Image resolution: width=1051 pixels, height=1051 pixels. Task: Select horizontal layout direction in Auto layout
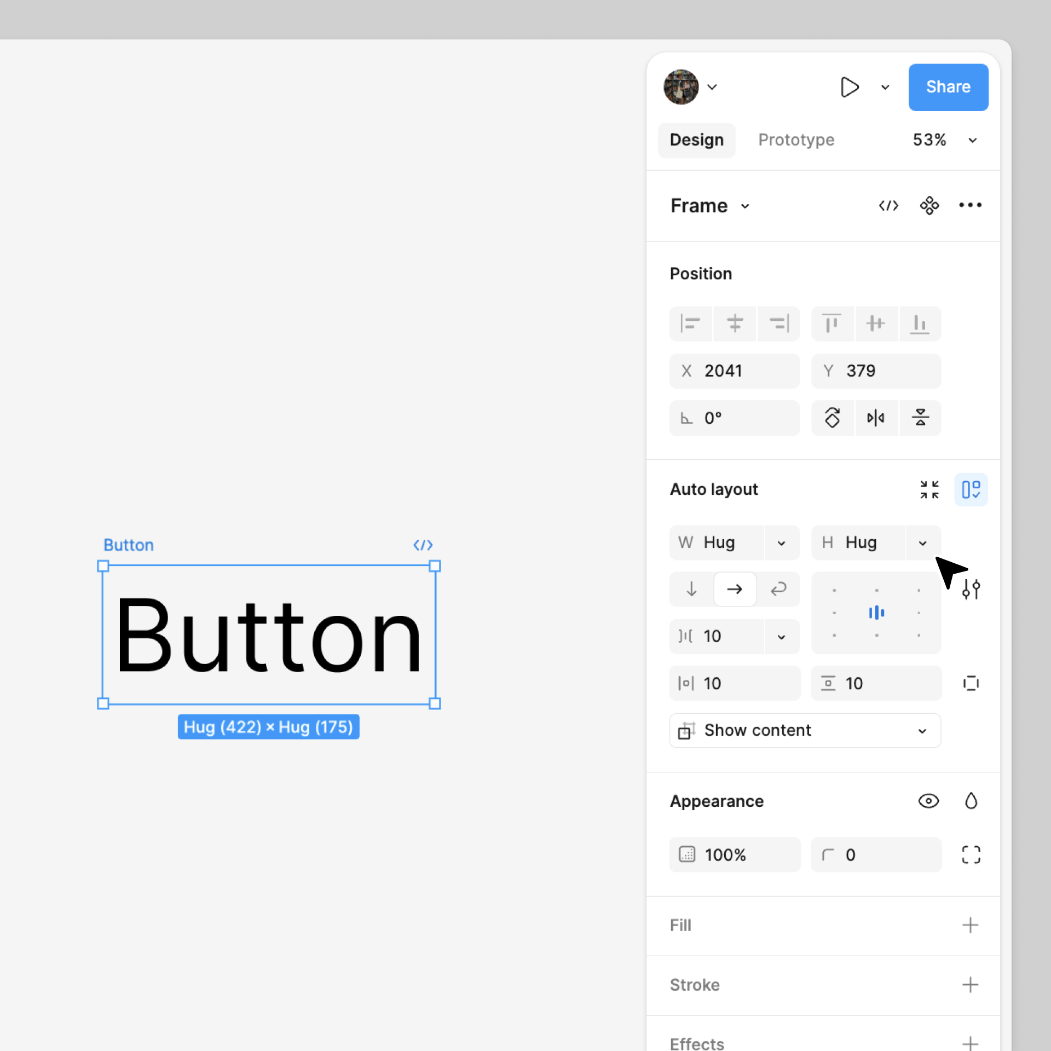(x=735, y=589)
